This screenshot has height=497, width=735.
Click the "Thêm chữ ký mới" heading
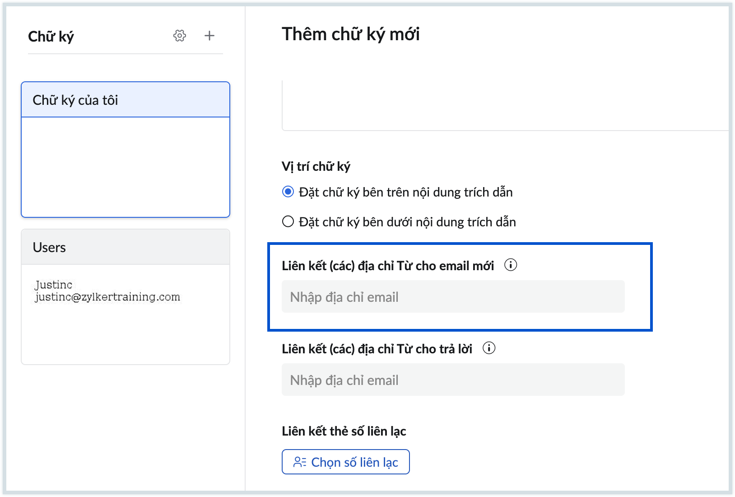351,34
